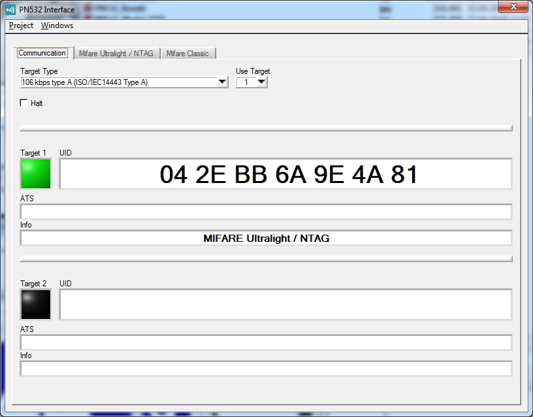Click the green Target 1 status indicator
Viewport: 533px width, 417px height.
click(x=36, y=174)
